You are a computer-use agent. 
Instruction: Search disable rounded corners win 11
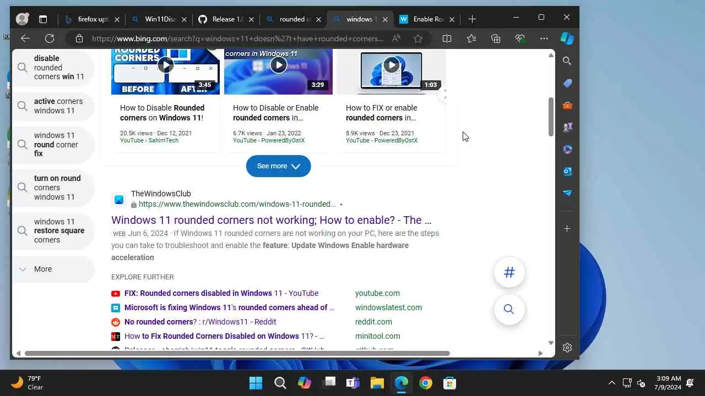pyautogui.click(x=53, y=68)
